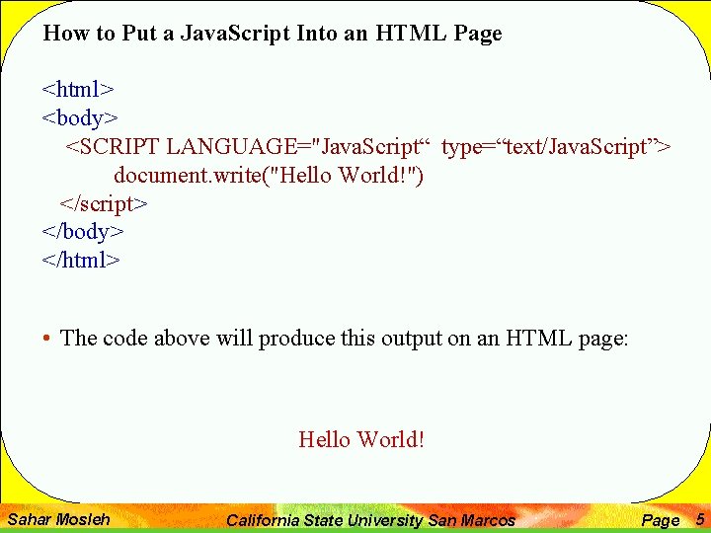Click the opening <html> tag line
Viewport: 711px width, 533px height.
[78, 89]
